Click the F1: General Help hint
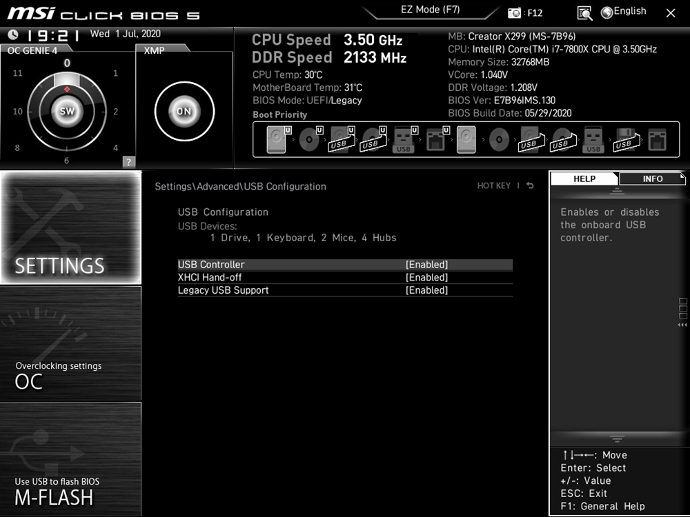Screen dimensions: 690x517 pos(602,506)
